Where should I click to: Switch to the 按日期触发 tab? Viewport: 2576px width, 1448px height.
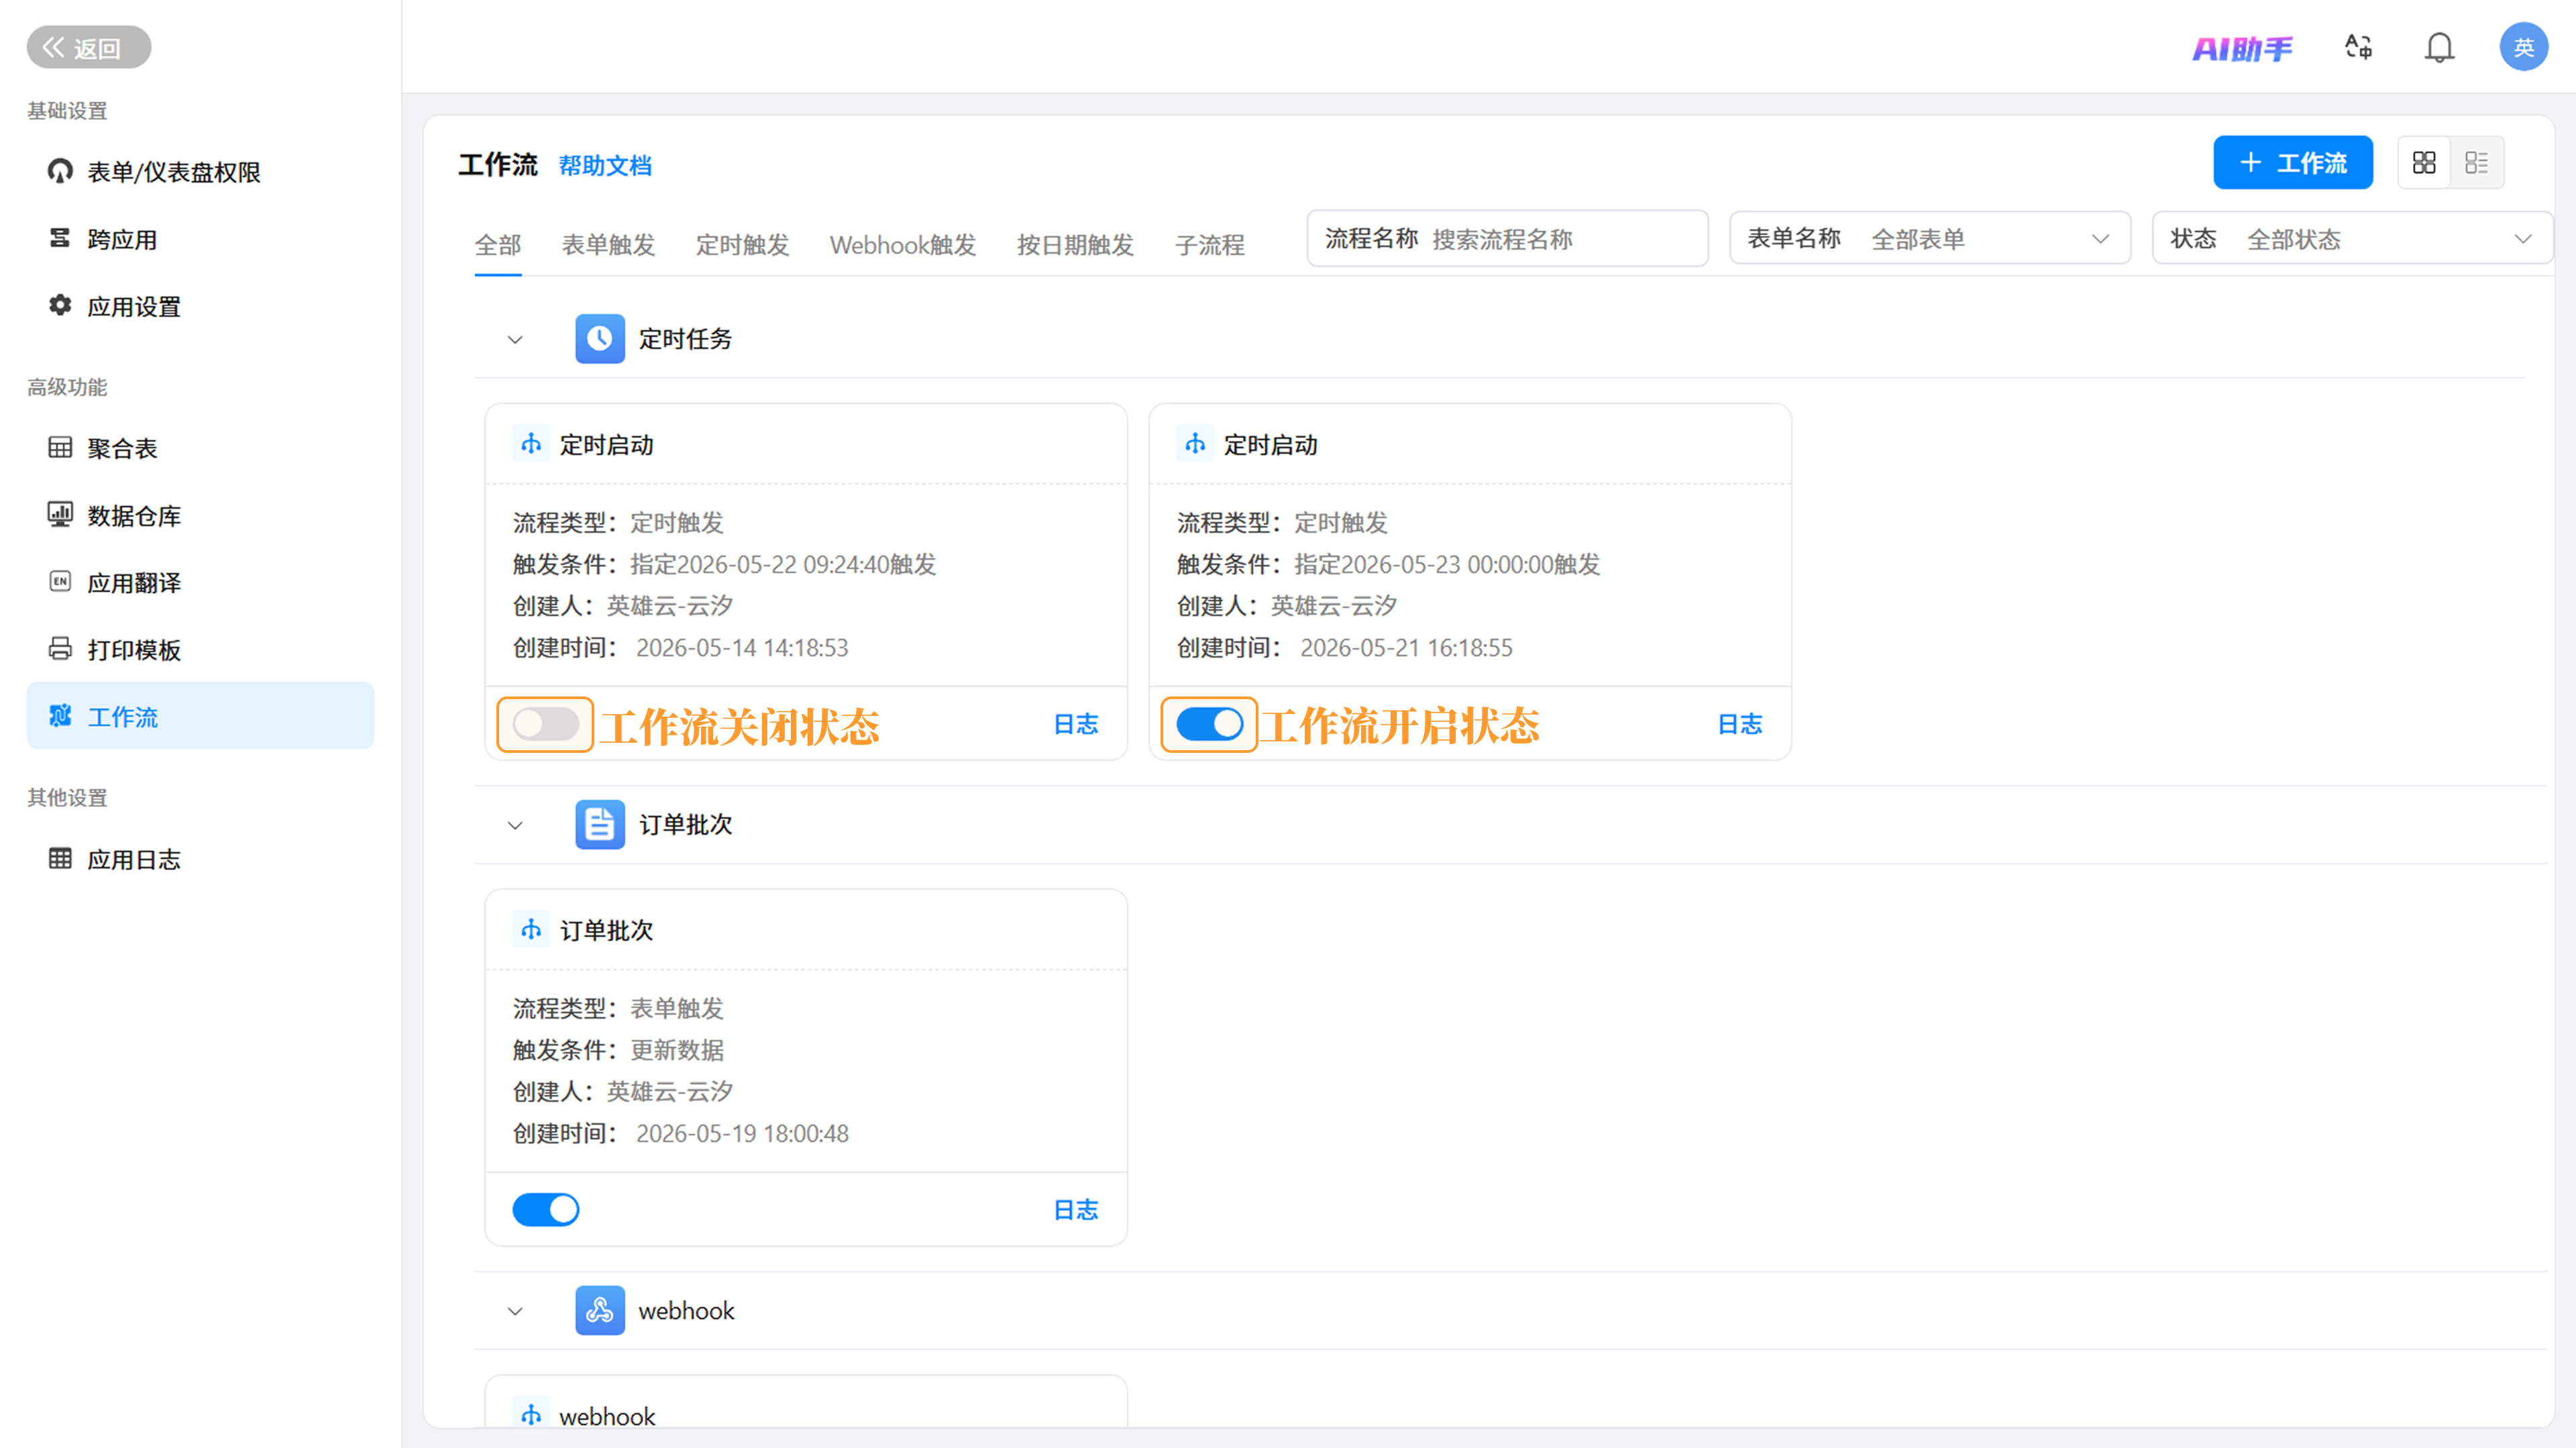click(1075, 244)
